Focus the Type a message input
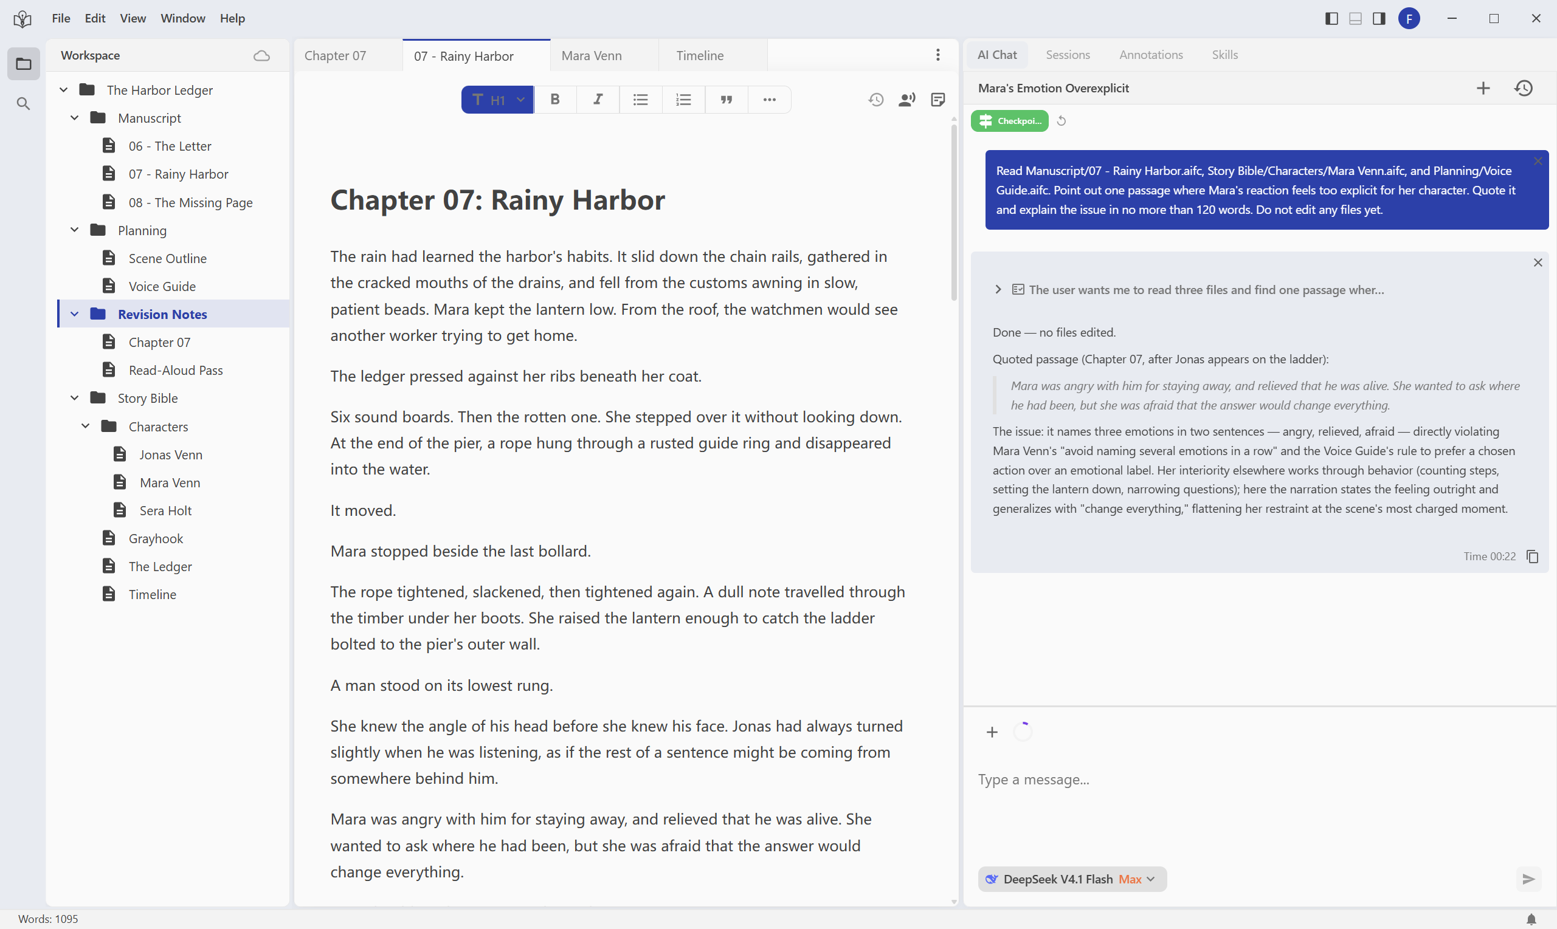1557x929 pixels. 1258,780
